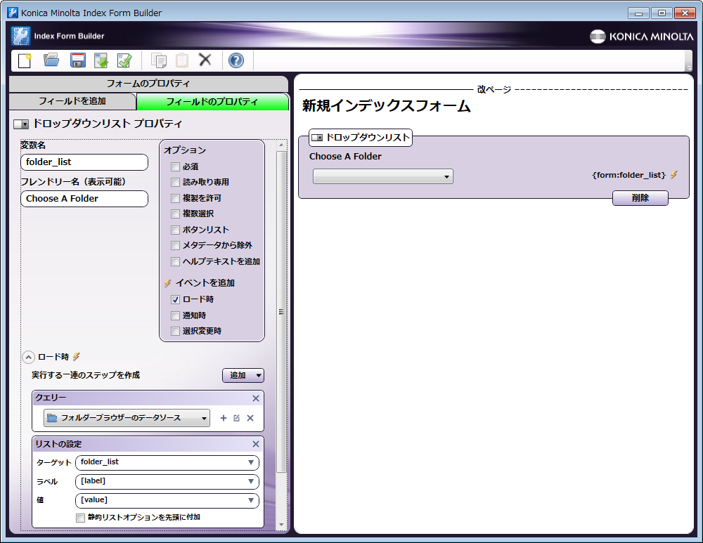This screenshot has width=703, height=543.
Task: Check the 選択変更時 event
Action: [x=175, y=332]
